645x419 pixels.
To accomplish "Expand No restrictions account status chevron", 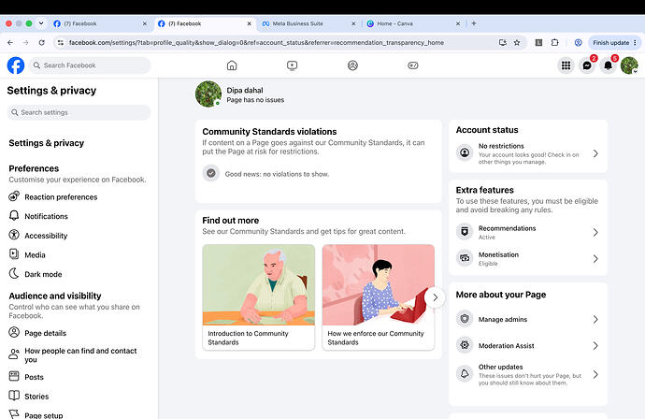I will tap(595, 153).
